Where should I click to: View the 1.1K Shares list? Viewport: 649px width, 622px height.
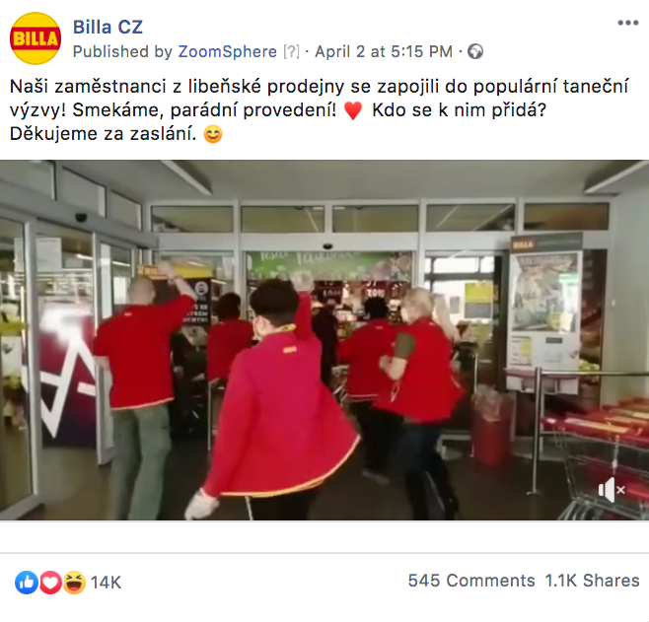(x=593, y=581)
